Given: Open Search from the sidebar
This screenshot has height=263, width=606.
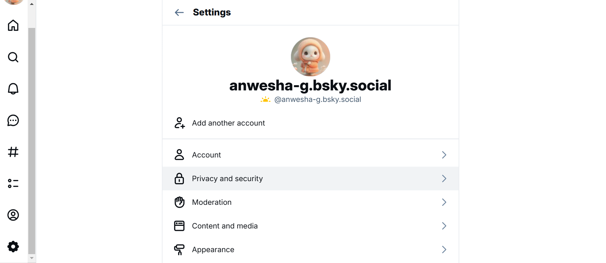Looking at the screenshot, I should click(13, 57).
